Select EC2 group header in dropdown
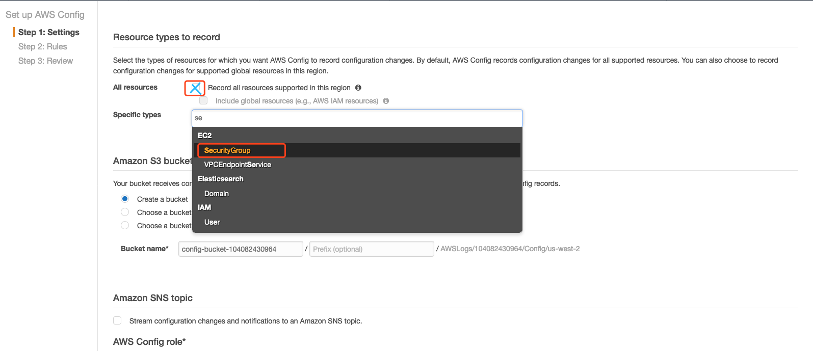The height and width of the screenshot is (351, 813). tap(204, 136)
